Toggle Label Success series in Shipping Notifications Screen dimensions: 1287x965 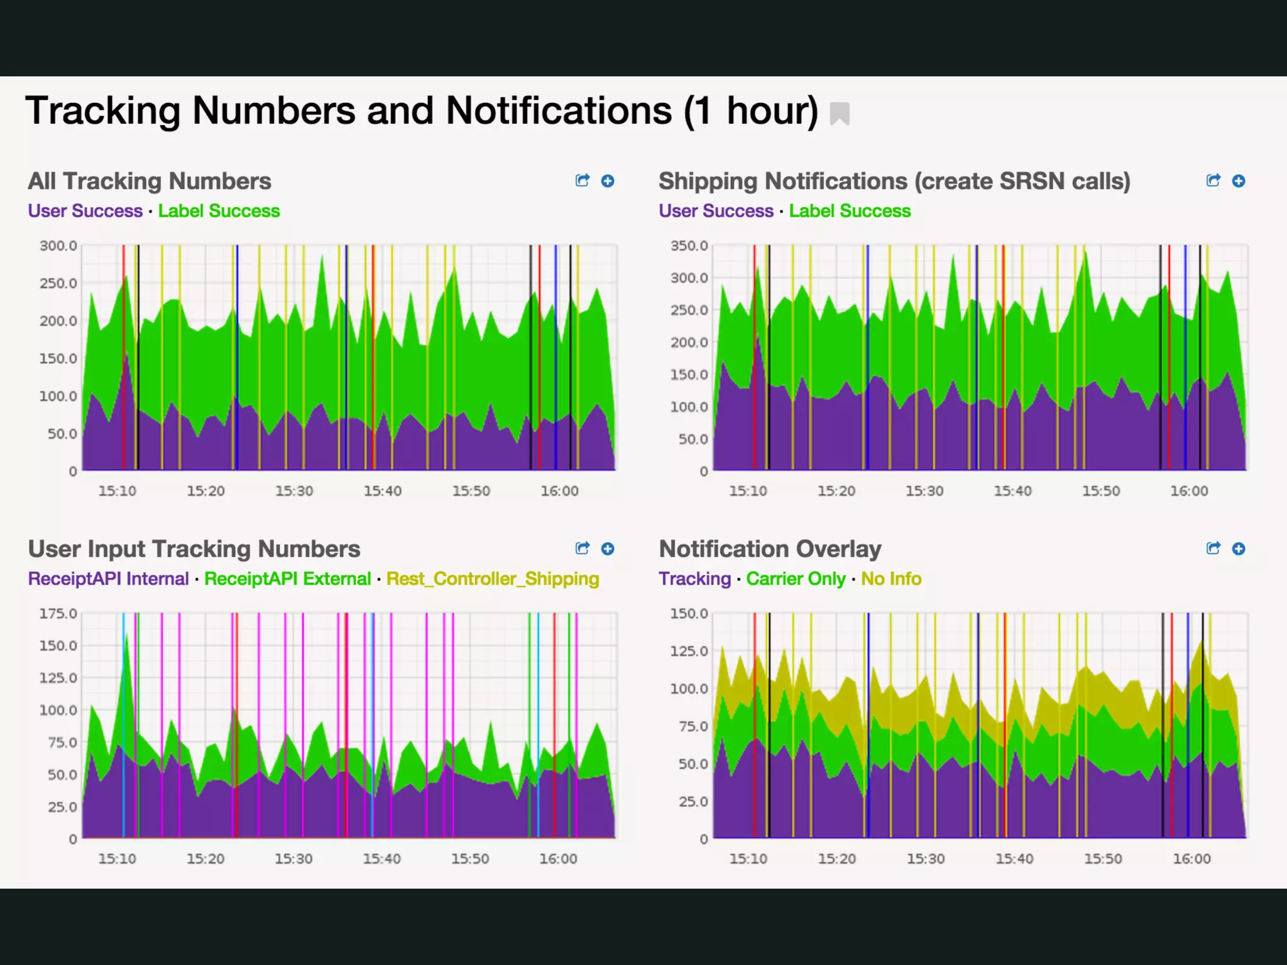click(x=850, y=211)
